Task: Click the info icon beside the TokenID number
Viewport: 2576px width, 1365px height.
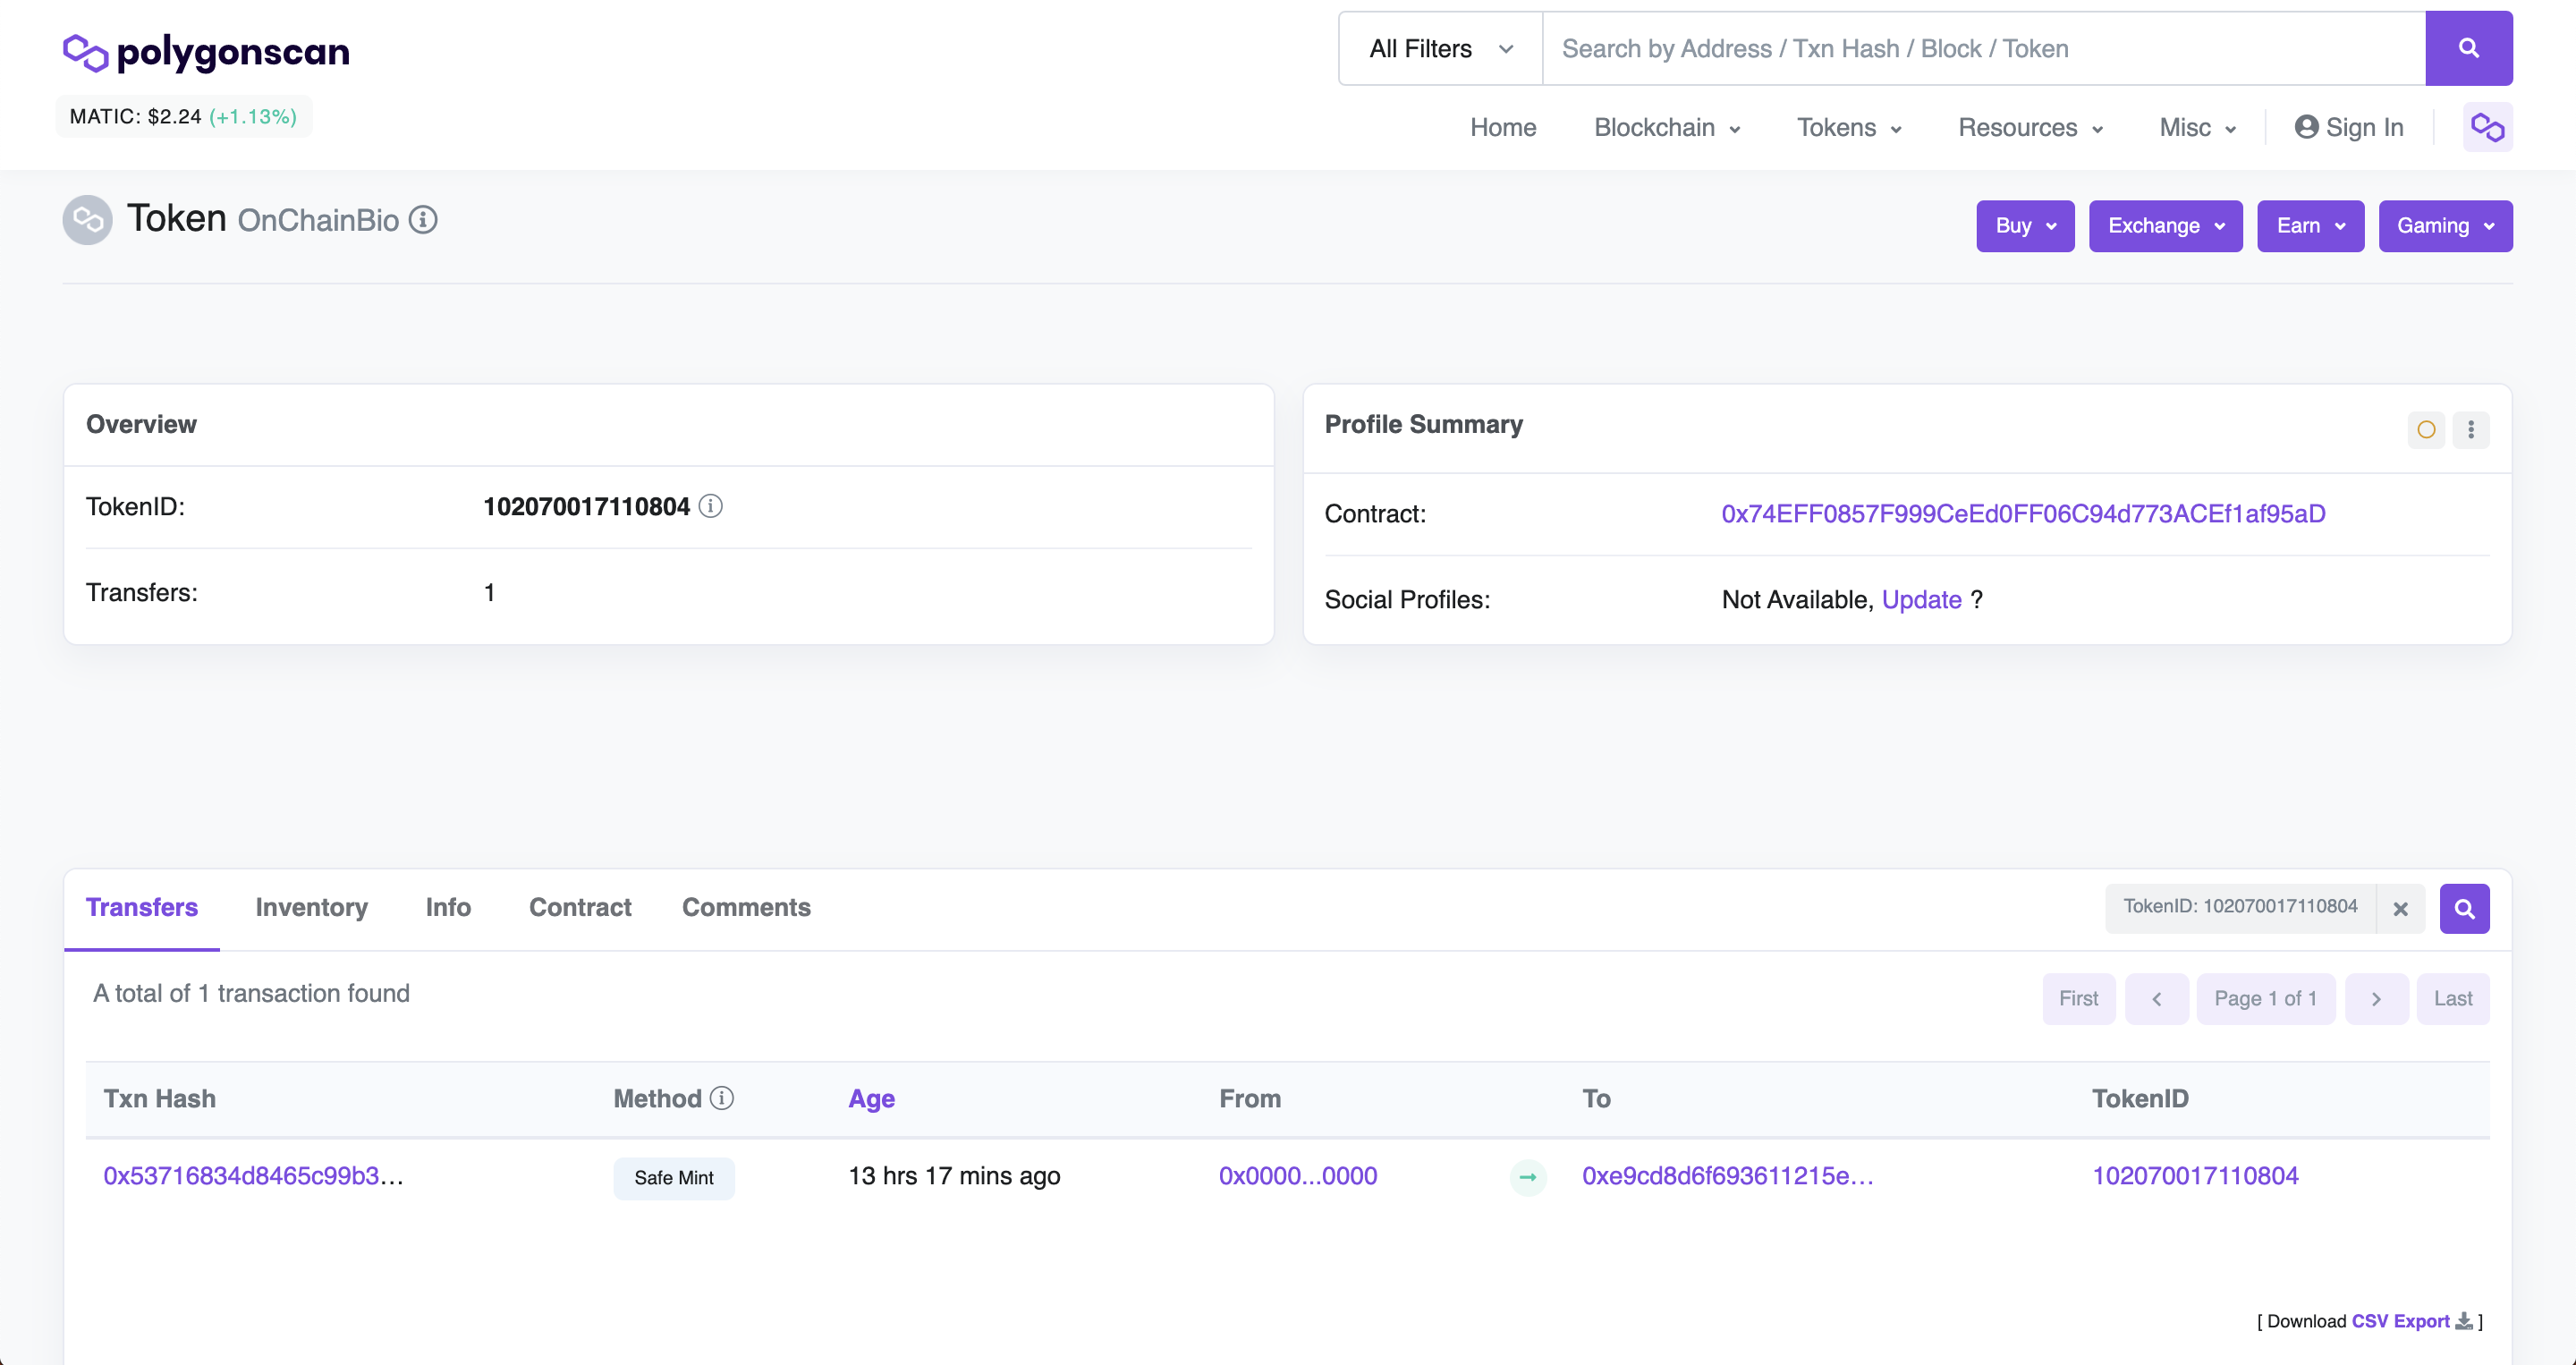Action: click(710, 506)
